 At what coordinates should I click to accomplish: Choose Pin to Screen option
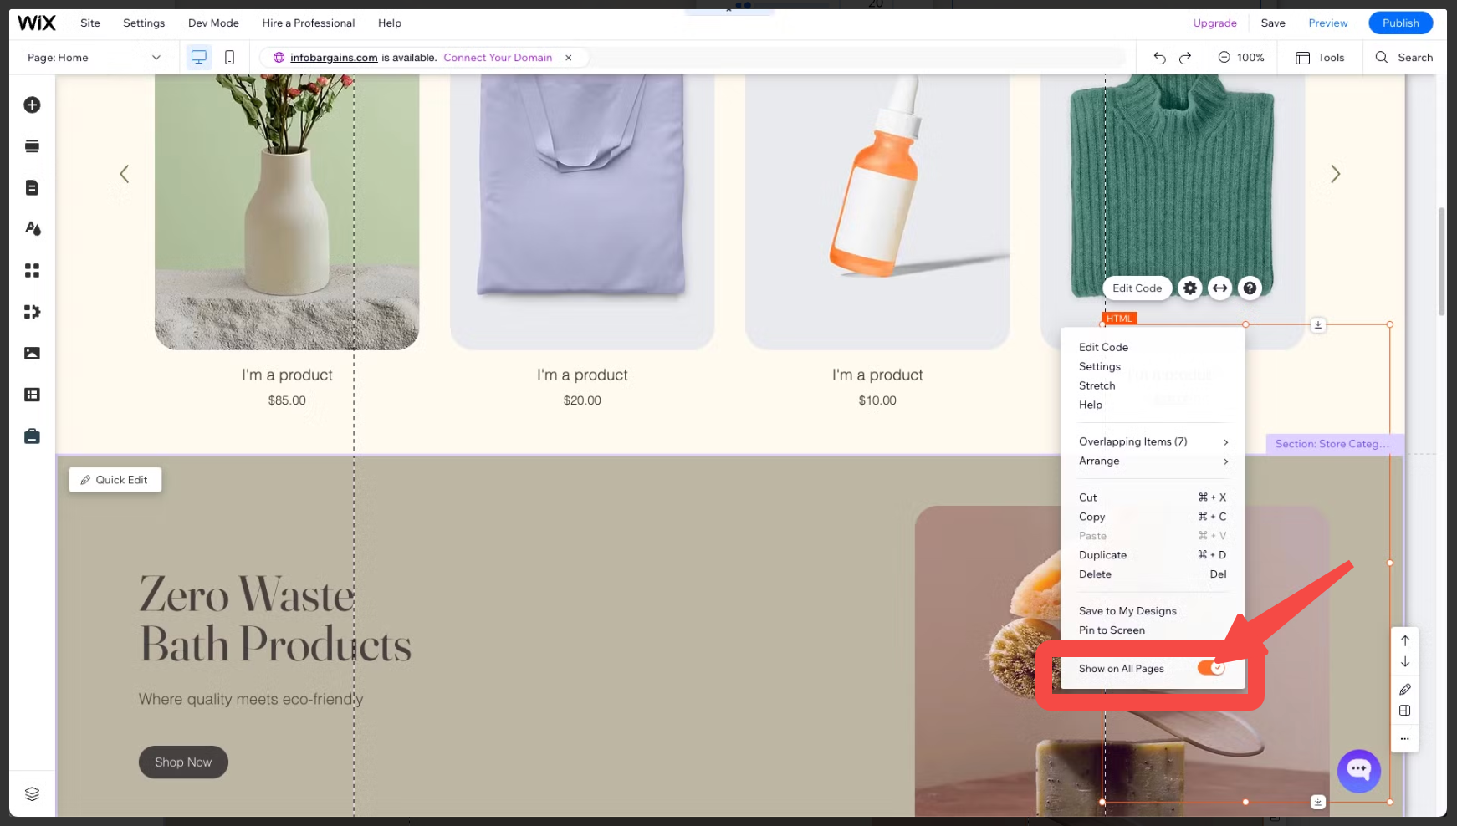pos(1112,630)
